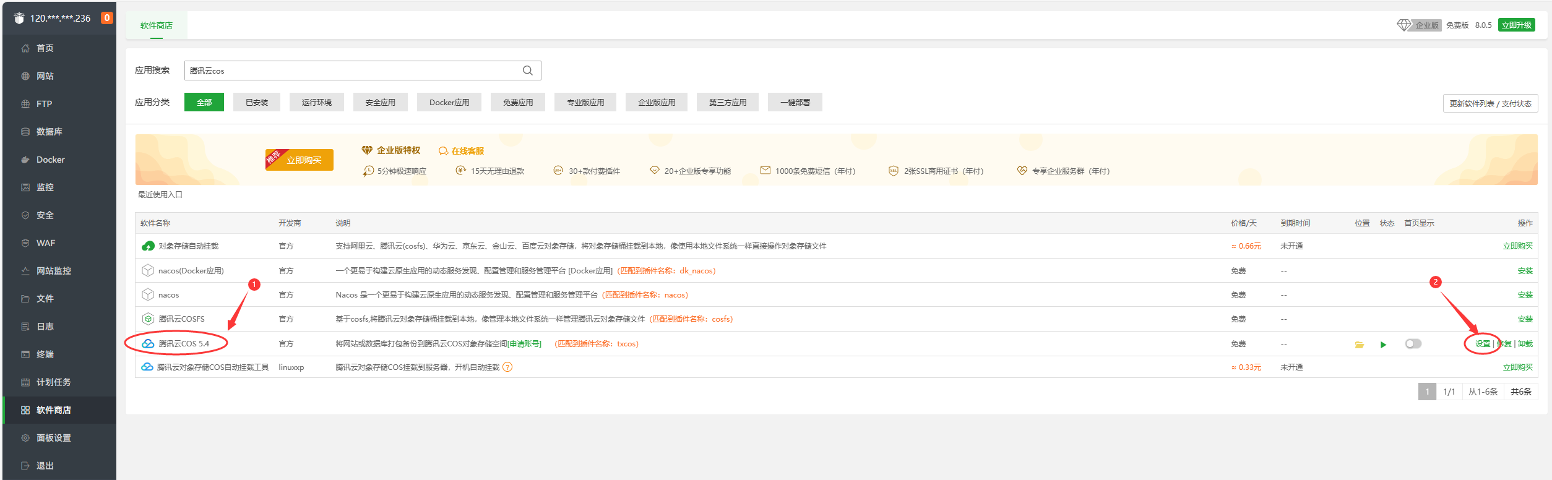This screenshot has height=480, width=1552.
Task: Click the 企业版特权 heading in banner
Action: 398,150
